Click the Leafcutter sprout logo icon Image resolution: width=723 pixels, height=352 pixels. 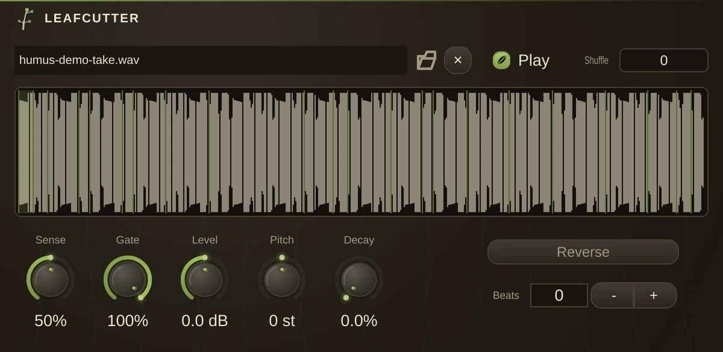(25, 19)
